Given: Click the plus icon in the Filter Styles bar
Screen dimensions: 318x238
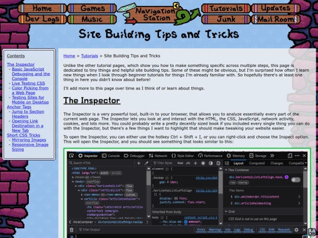Looking at the screenshot, I should (196, 163).
